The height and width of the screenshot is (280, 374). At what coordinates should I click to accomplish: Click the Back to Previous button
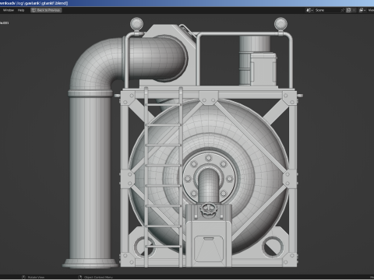point(46,10)
